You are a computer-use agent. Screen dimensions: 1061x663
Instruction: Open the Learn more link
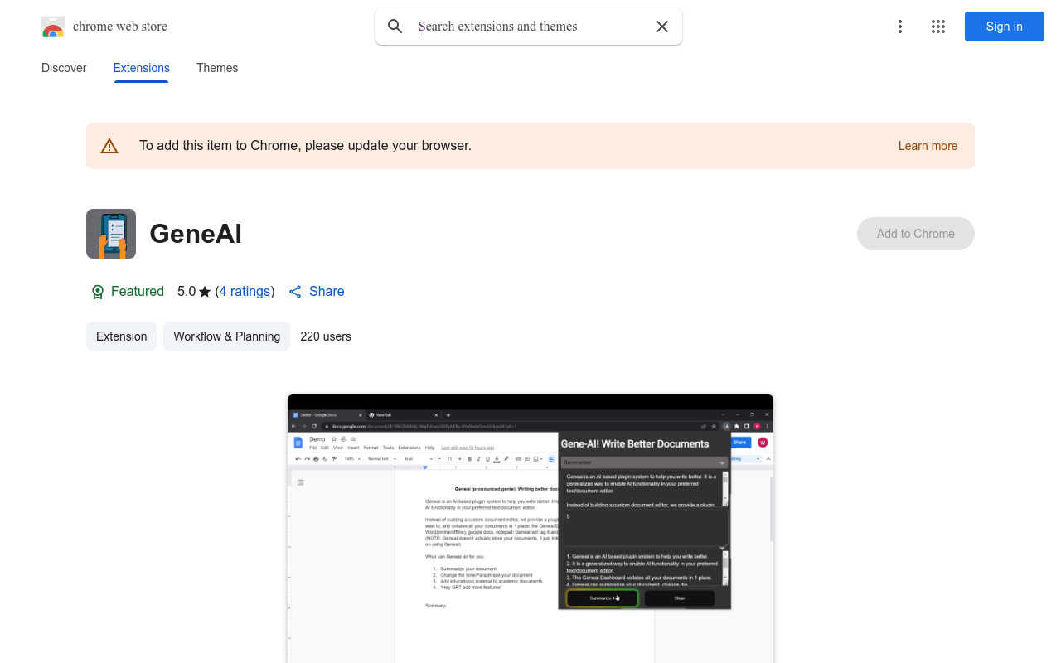click(928, 146)
